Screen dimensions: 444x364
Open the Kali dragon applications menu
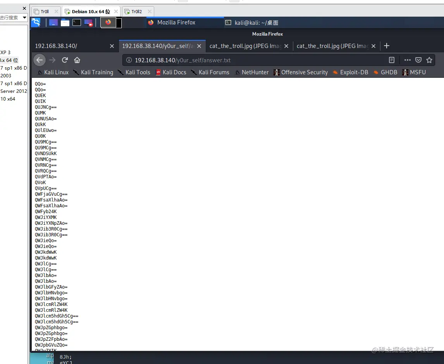[x=36, y=22]
